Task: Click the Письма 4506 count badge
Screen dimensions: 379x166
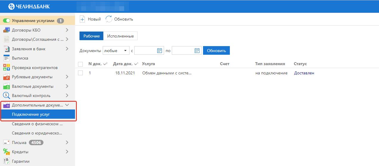Action: [x=36, y=142]
